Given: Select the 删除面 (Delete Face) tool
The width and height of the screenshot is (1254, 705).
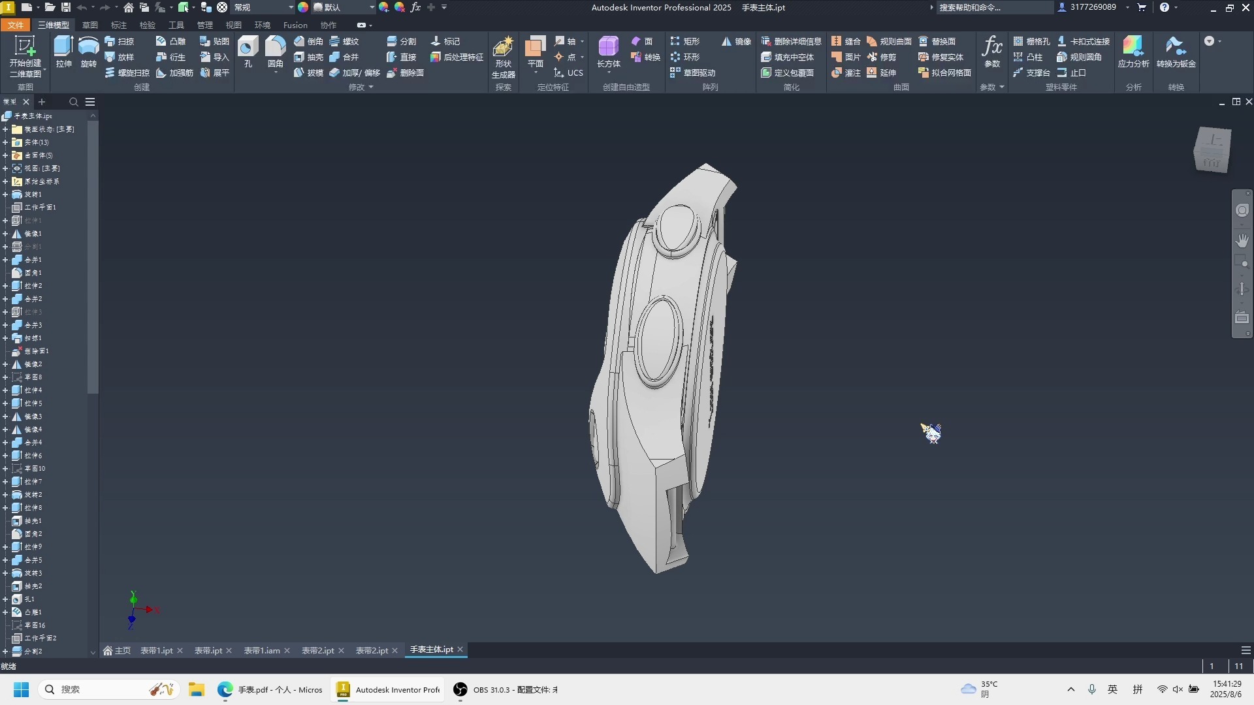Looking at the screenshot, I should point(405,72).
